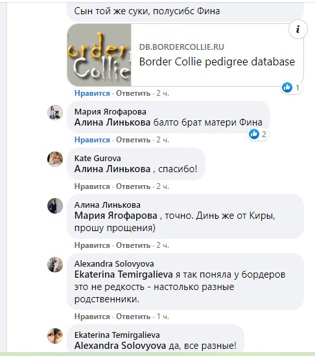This screenshot has height=356, width=315.
Task: Open Мария Ягофарова's profile avatar
Action: tap(55, 113)
